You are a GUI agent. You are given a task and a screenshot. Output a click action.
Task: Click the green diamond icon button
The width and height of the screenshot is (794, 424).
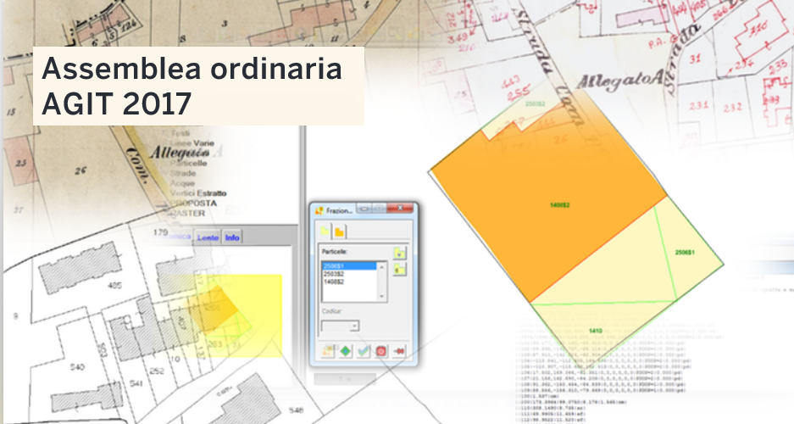click(346, 350)
